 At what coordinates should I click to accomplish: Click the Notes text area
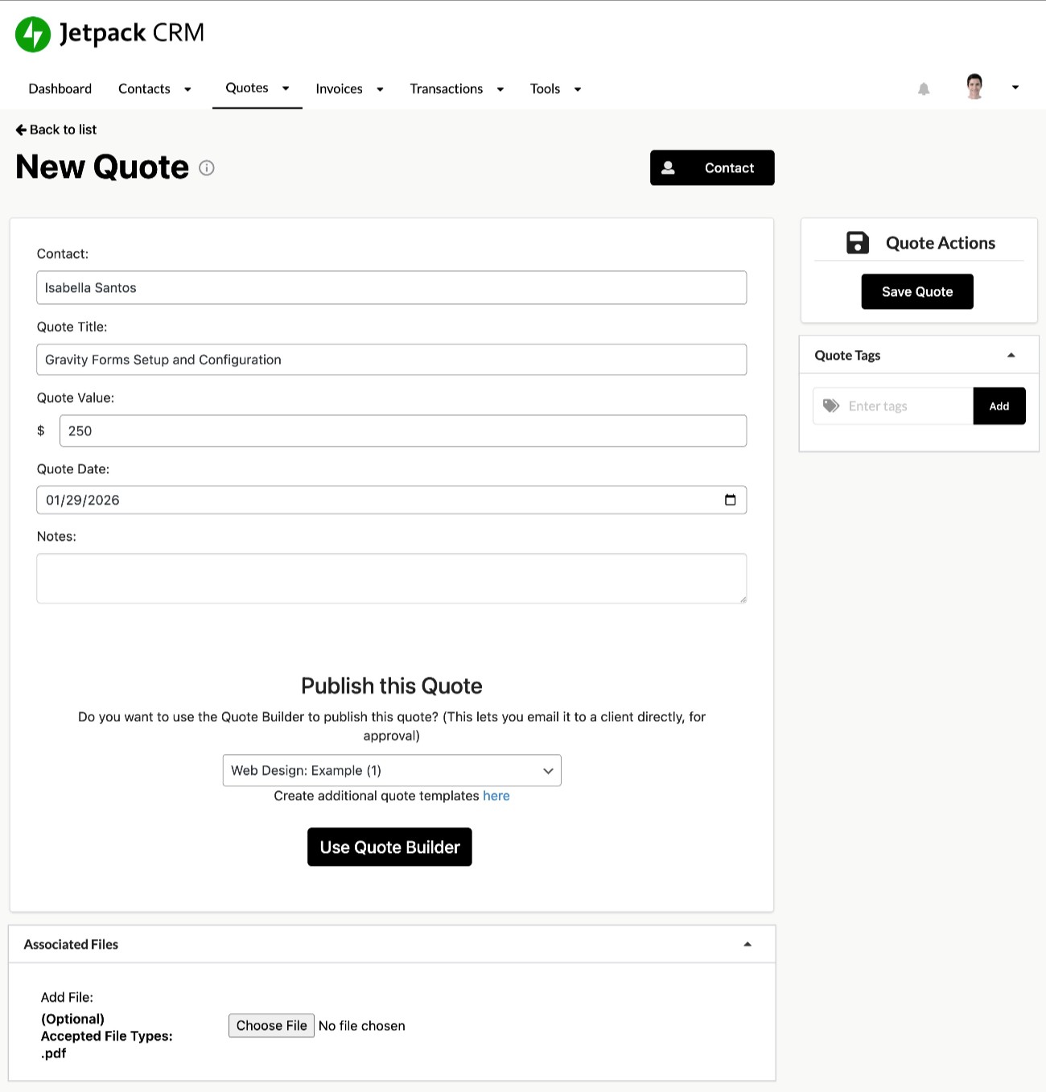click(x=391, y=578)
